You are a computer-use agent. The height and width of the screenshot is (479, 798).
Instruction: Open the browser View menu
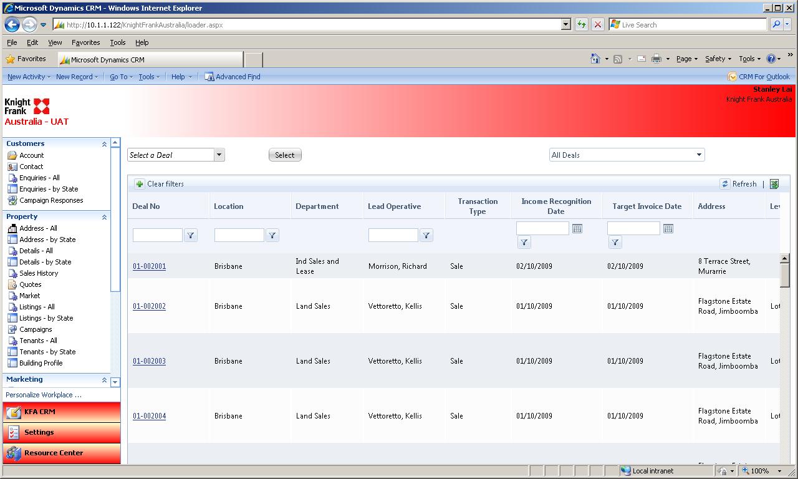pyautogui.click(x=55, y=42)
